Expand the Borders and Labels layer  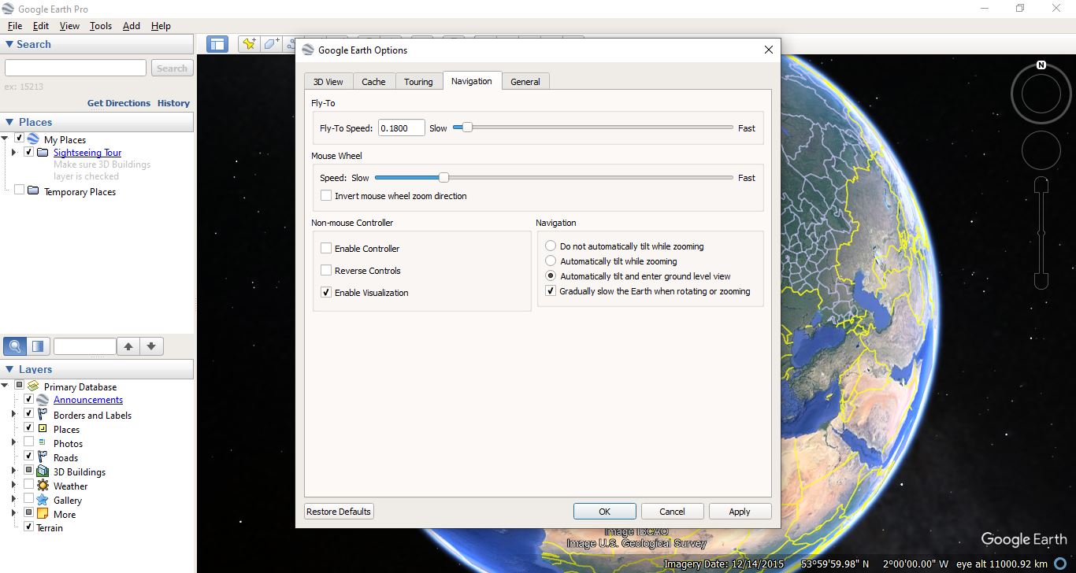point(13,414)
